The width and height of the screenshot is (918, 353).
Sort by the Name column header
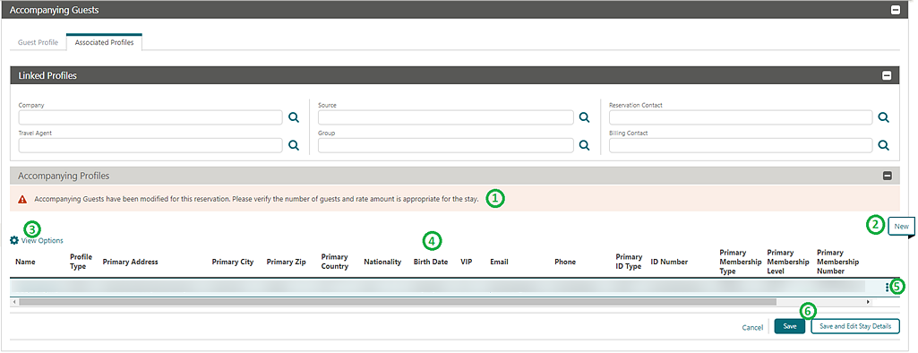(25, 262)
